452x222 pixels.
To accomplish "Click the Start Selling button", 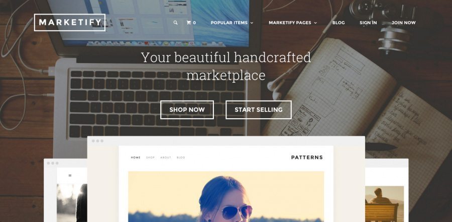I will click(x=259, y=110).
